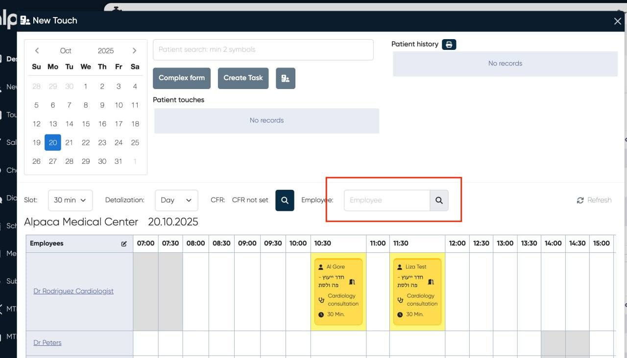Open the Detalization Day dropdown
The height and width of the screenshot is (358, 627).
point(176,200)
